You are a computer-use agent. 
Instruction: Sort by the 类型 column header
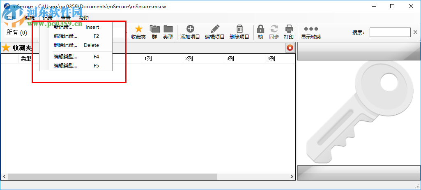click(x=26, y=58)
